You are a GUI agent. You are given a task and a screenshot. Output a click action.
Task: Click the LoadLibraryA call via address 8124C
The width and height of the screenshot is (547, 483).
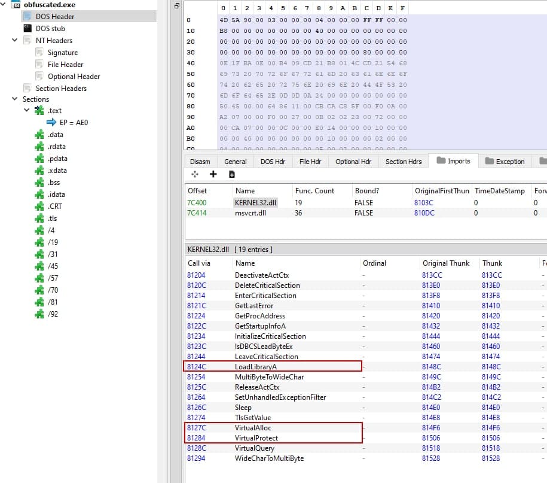point(197,366)
